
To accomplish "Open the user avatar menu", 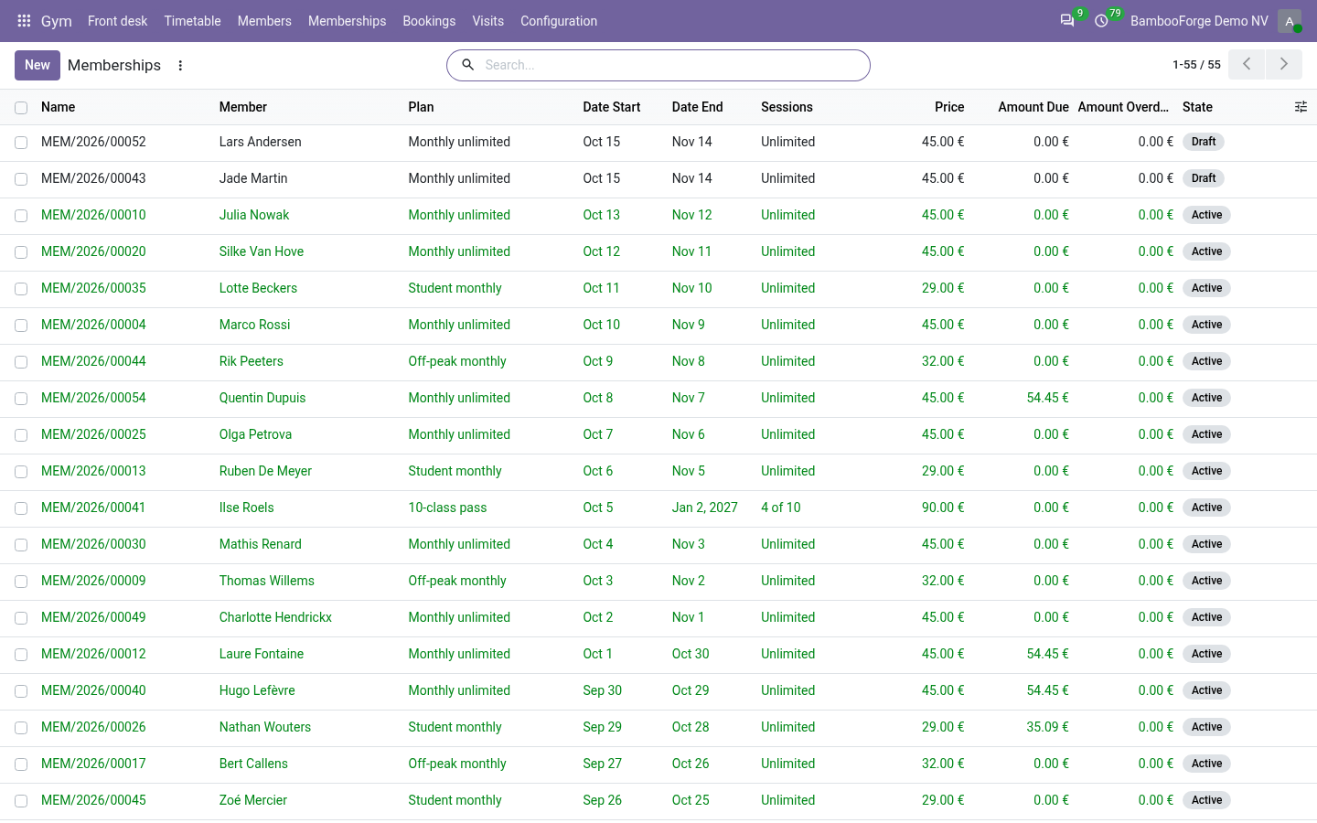I will [x=1290, y=21].
